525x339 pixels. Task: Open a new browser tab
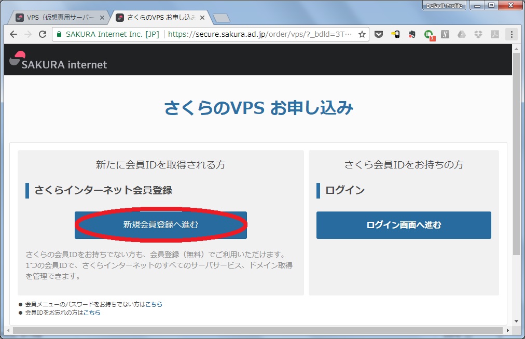pos(222,18)
